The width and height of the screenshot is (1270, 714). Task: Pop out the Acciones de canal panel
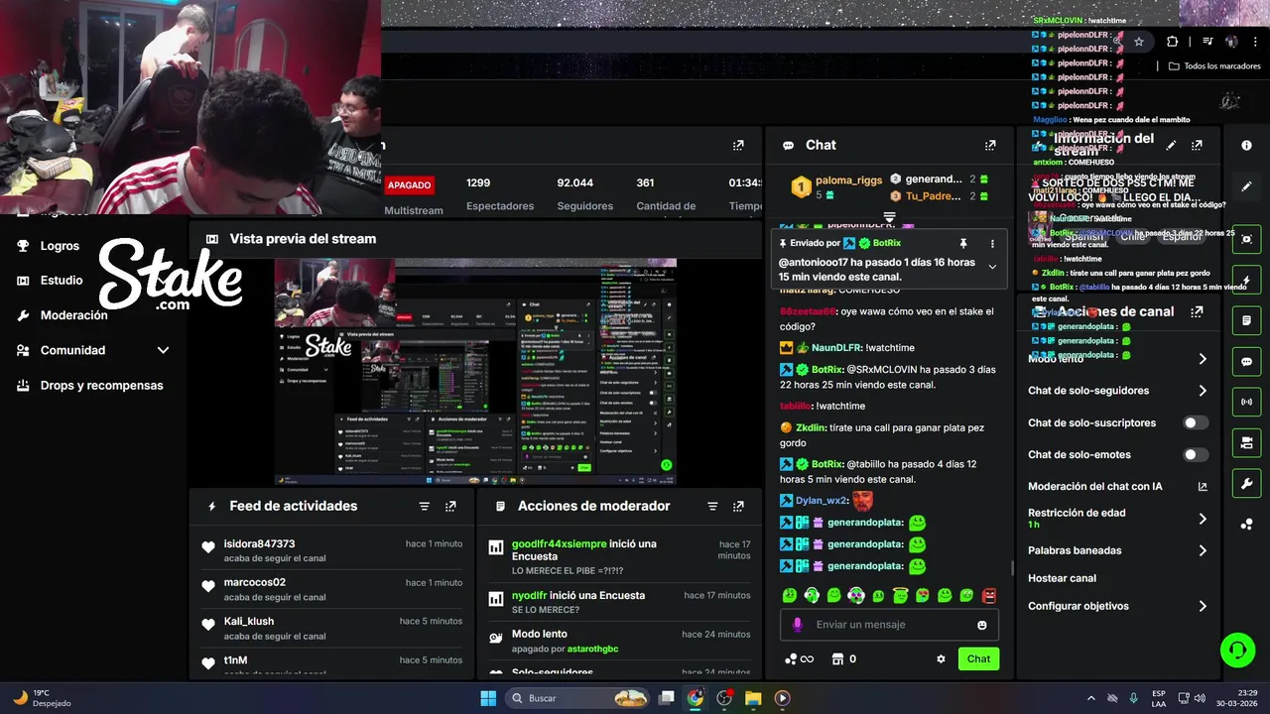tap(1197, 311)
